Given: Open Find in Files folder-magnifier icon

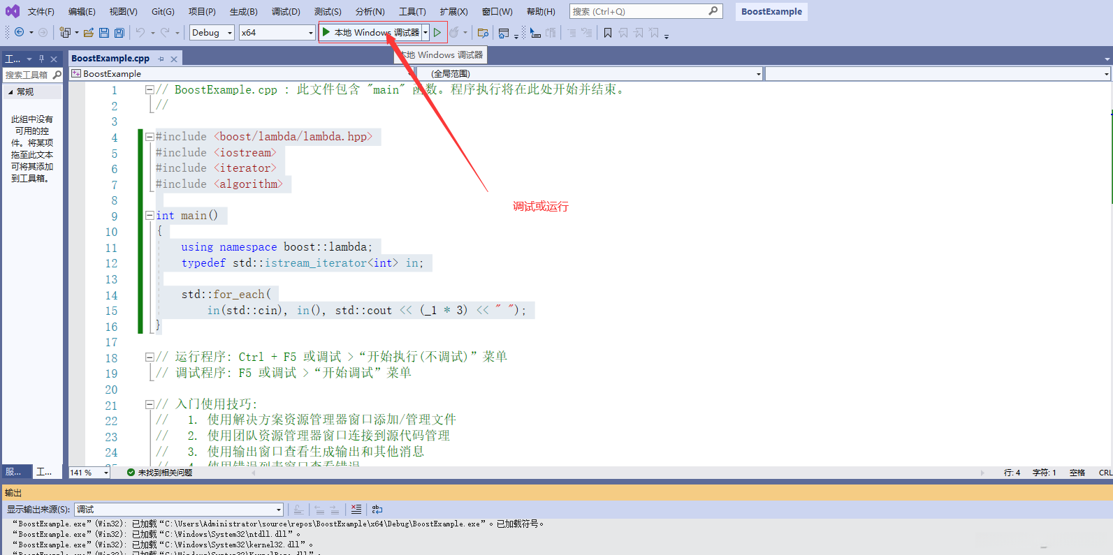Looking at the screenshot, I should pos(483,32).
